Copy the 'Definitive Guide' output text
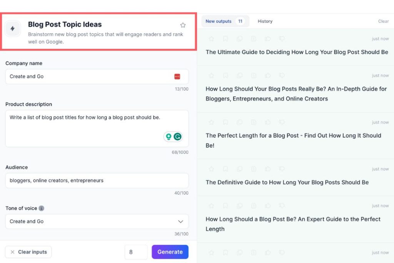The width and height of the screenshot is (394, 263). tap(240, 169)
